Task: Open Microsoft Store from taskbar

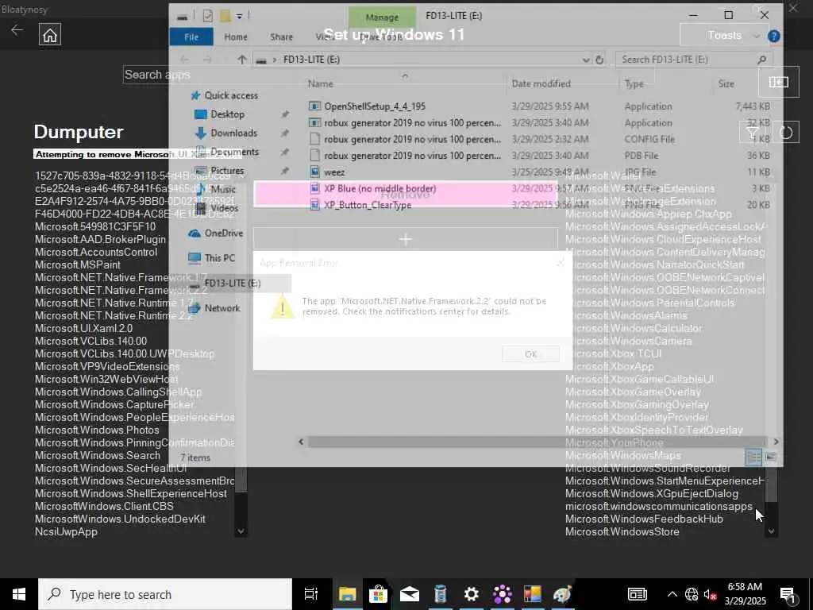Action: (x=378, y=594)
